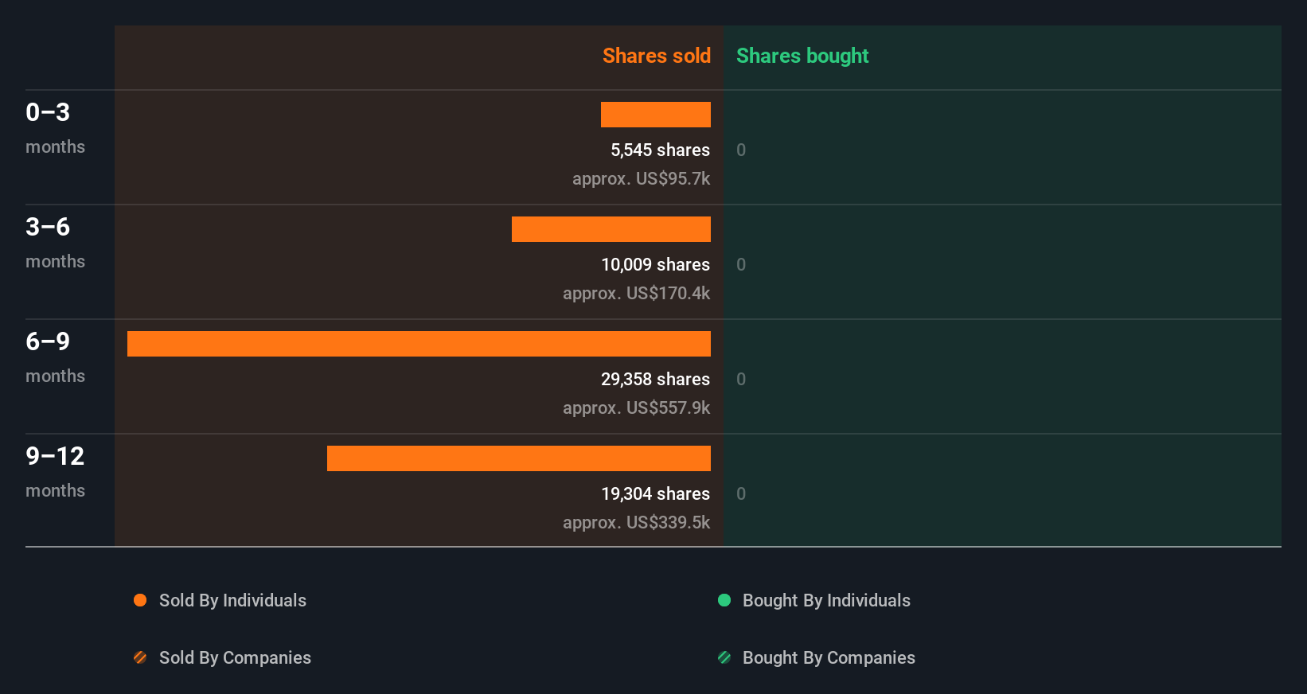Click the bought 0 in 0–3 months row
1307x694 pixels.
point(741,150)
